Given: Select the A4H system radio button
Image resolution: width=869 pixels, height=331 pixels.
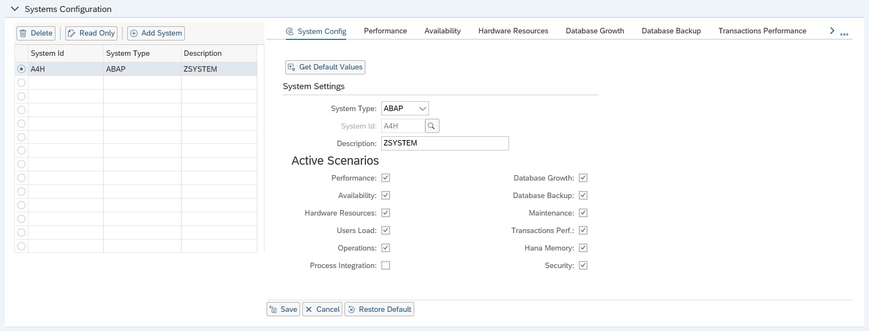Looking at the screenshot, I should [x=21, y=69].
